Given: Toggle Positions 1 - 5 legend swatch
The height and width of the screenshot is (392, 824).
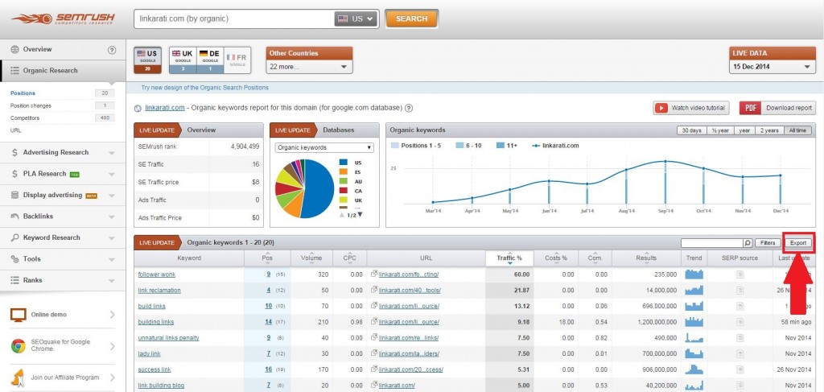Looking at the screenshot, I should pyautogui.click(x=395, y=146).
